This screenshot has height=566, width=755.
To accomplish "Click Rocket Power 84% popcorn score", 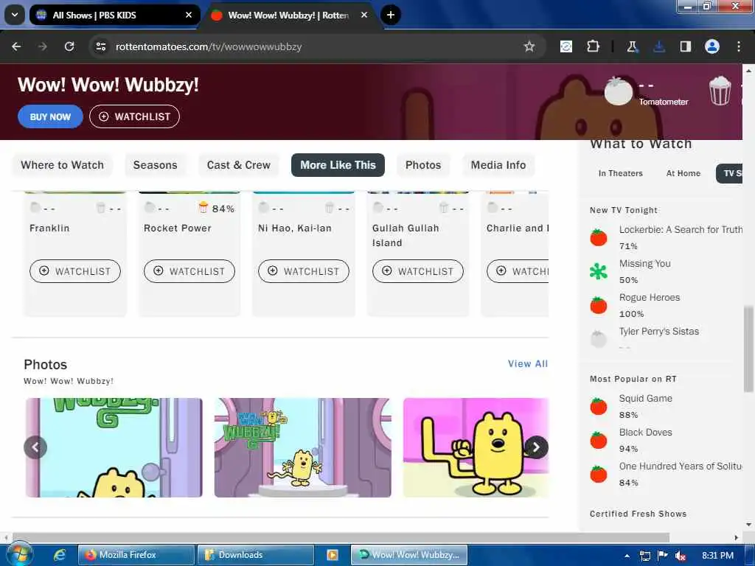I will click(217, 209).
